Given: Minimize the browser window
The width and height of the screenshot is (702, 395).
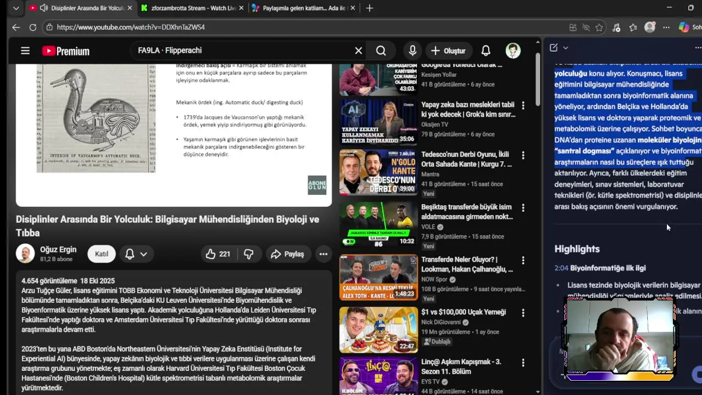Looking at the screenshot, I should tap(669, 8).
